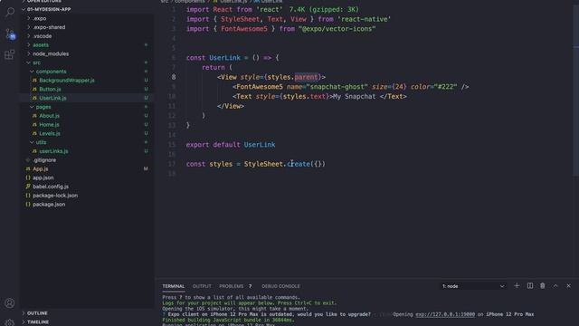Open the Extensions view
The width and height of the screenshot is (579, 326).
pyautogui.click(x=10, y=54)
